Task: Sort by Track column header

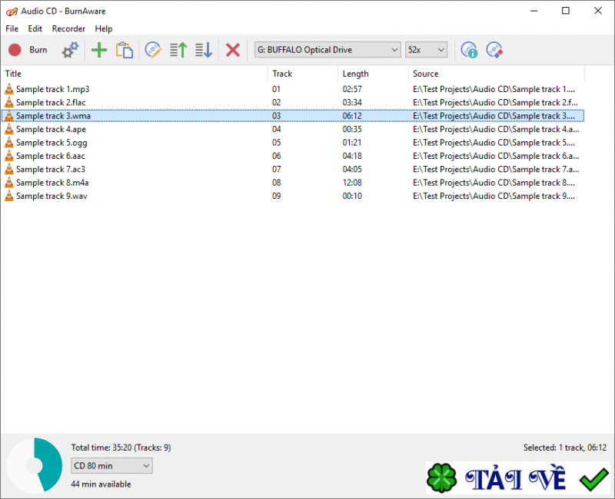Action: 303,74
